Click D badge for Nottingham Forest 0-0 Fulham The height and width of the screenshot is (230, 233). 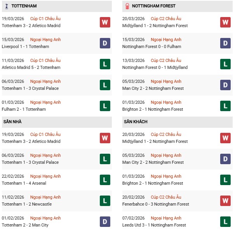point(225,43)
